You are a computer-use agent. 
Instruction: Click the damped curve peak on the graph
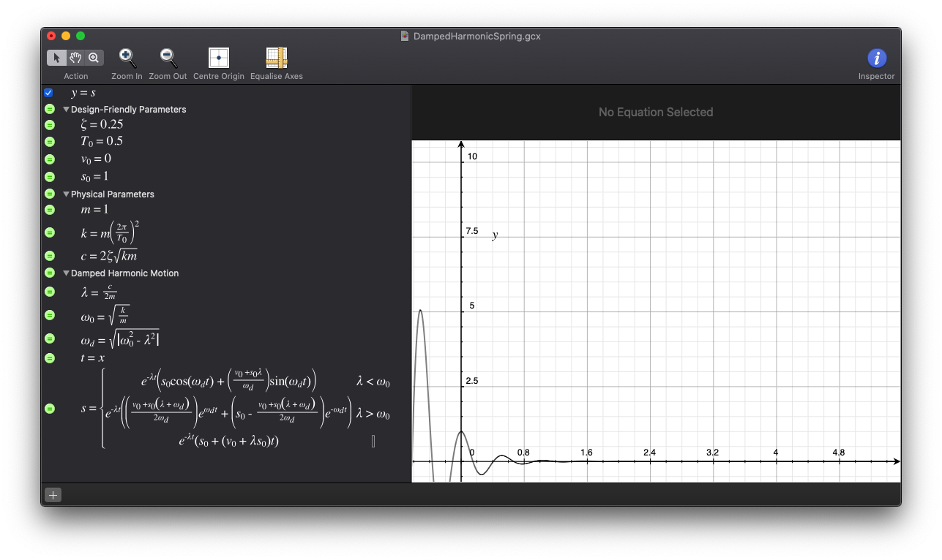(x=420, y=310)
